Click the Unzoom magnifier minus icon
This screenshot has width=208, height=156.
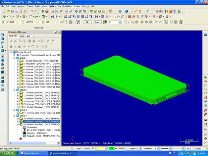coord(71,11)
